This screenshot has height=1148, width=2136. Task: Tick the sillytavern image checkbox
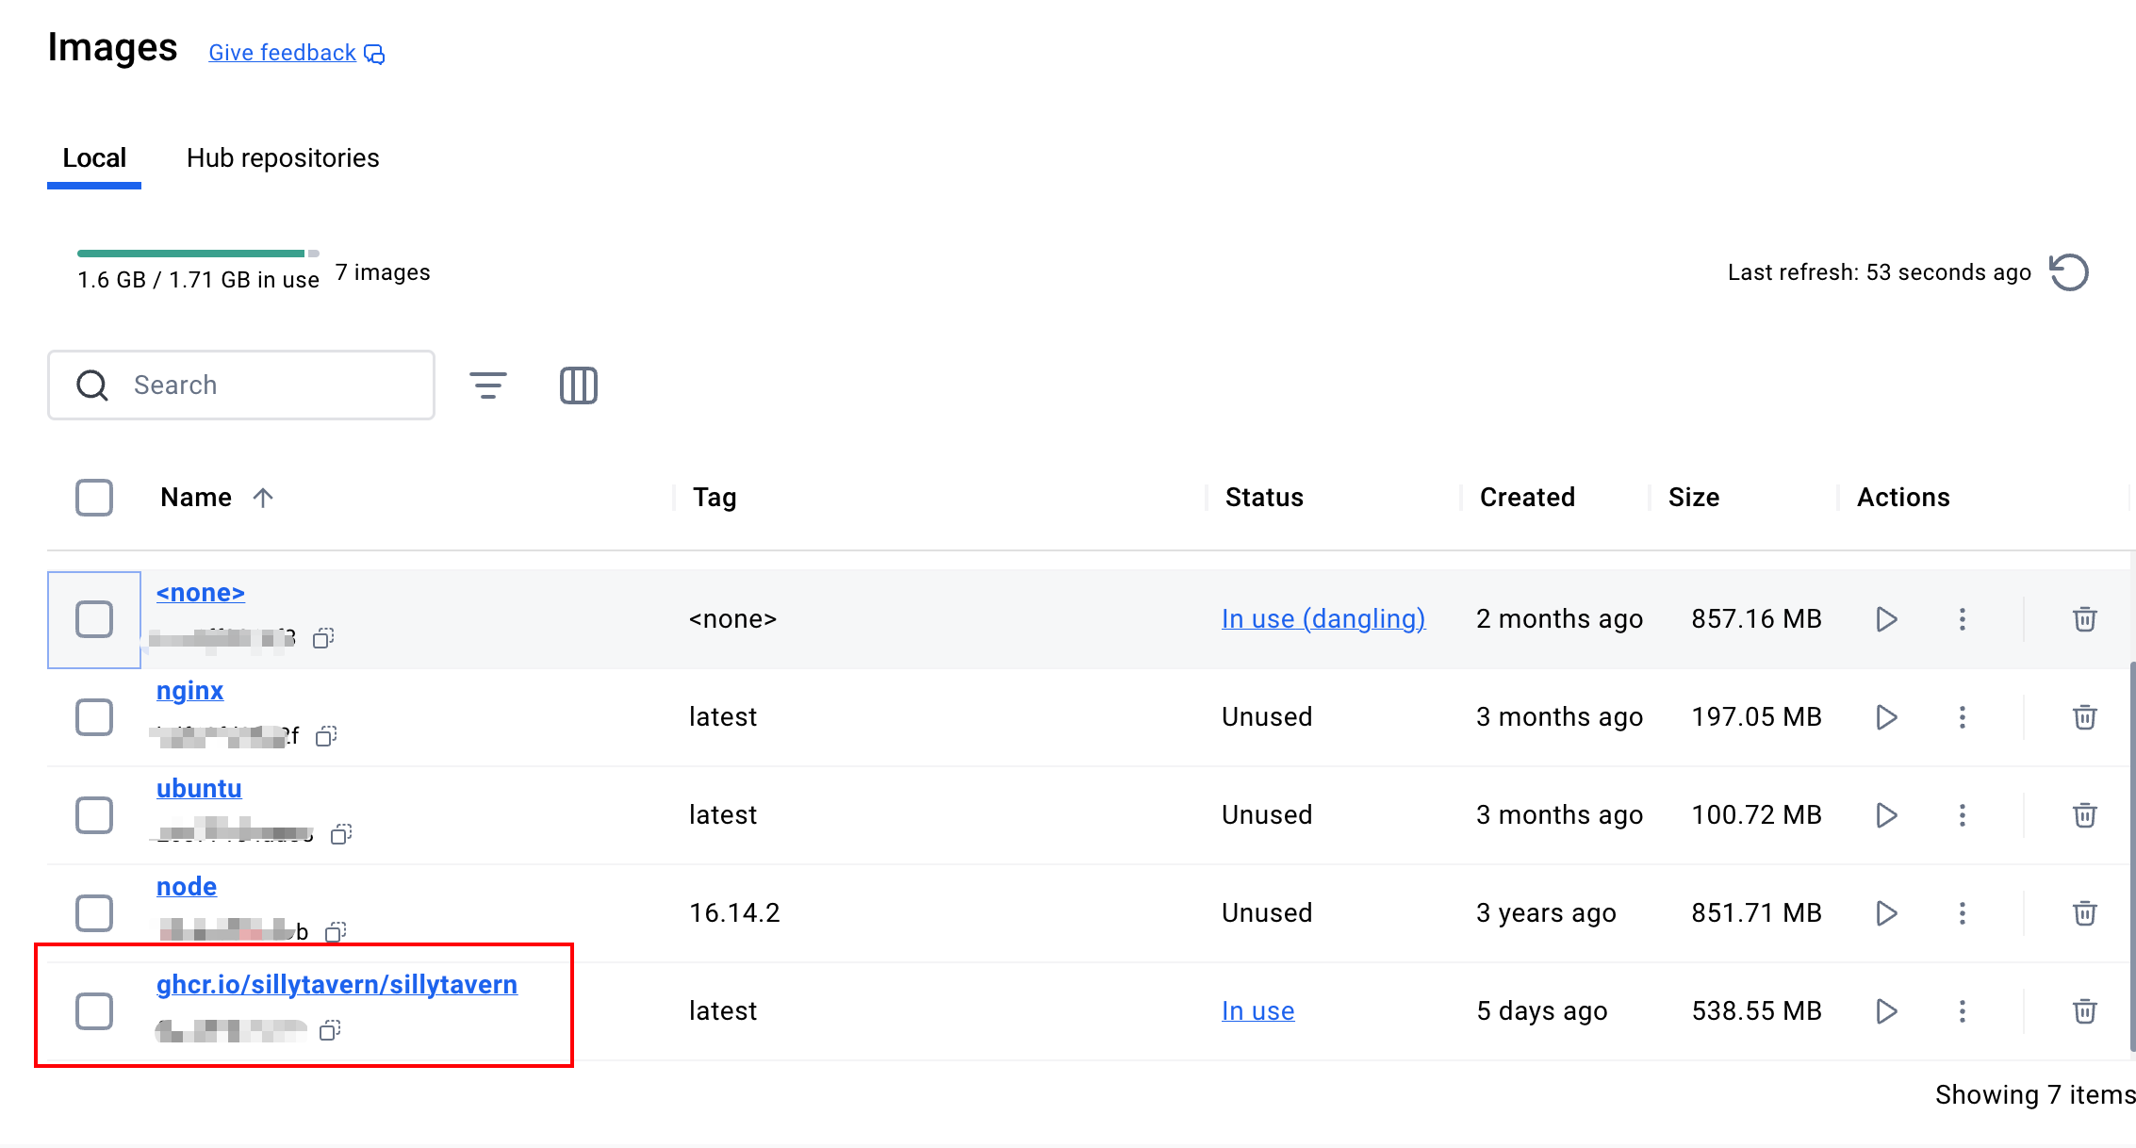click(x=94, y=1011)
